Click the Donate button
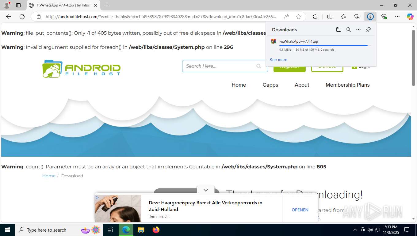Image resolution: width=417 pixels, height=236 pixels. (327, 69)
